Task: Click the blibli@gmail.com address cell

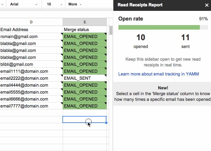Action: pyautogui.click(x=31, y=64)
